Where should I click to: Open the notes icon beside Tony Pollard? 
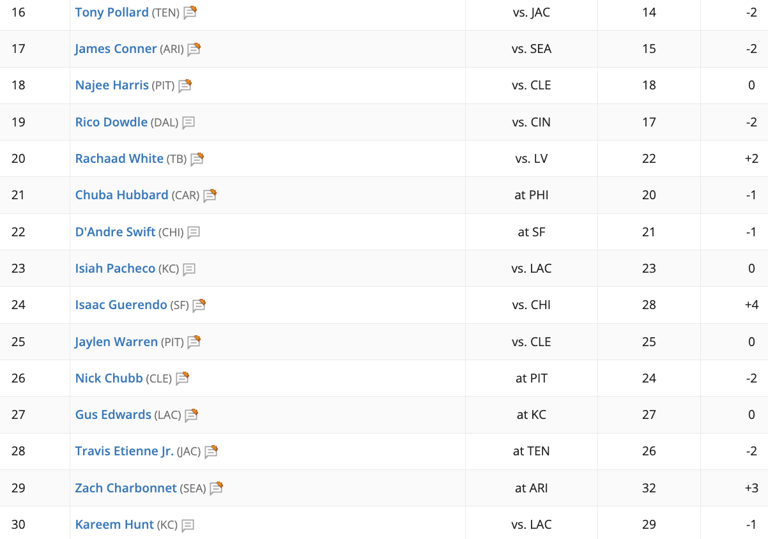coord(190,13)
